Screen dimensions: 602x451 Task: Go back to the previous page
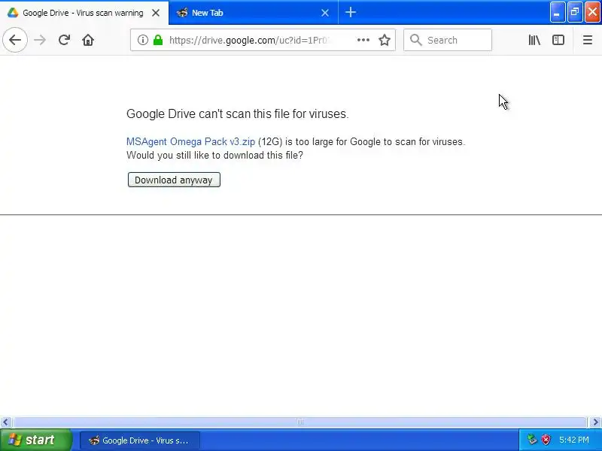click(15, 40)
